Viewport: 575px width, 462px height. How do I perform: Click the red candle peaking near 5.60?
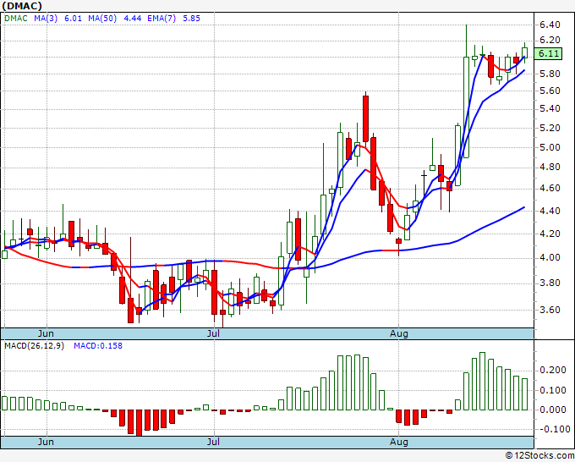tap(365, 118)
